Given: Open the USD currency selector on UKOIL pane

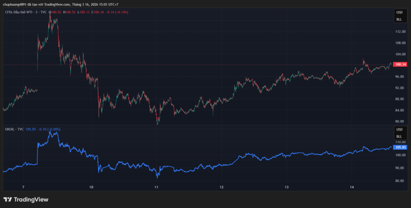Looking at the screenshot, I should click(x=399, y=130).
